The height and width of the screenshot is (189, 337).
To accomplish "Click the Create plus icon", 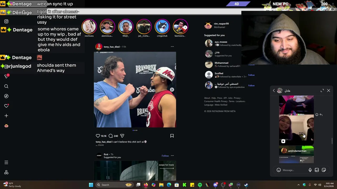I will [x=6, y=115].
